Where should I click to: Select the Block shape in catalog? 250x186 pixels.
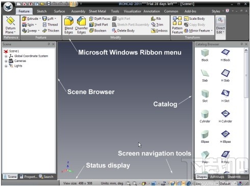(x=205, y=55)
